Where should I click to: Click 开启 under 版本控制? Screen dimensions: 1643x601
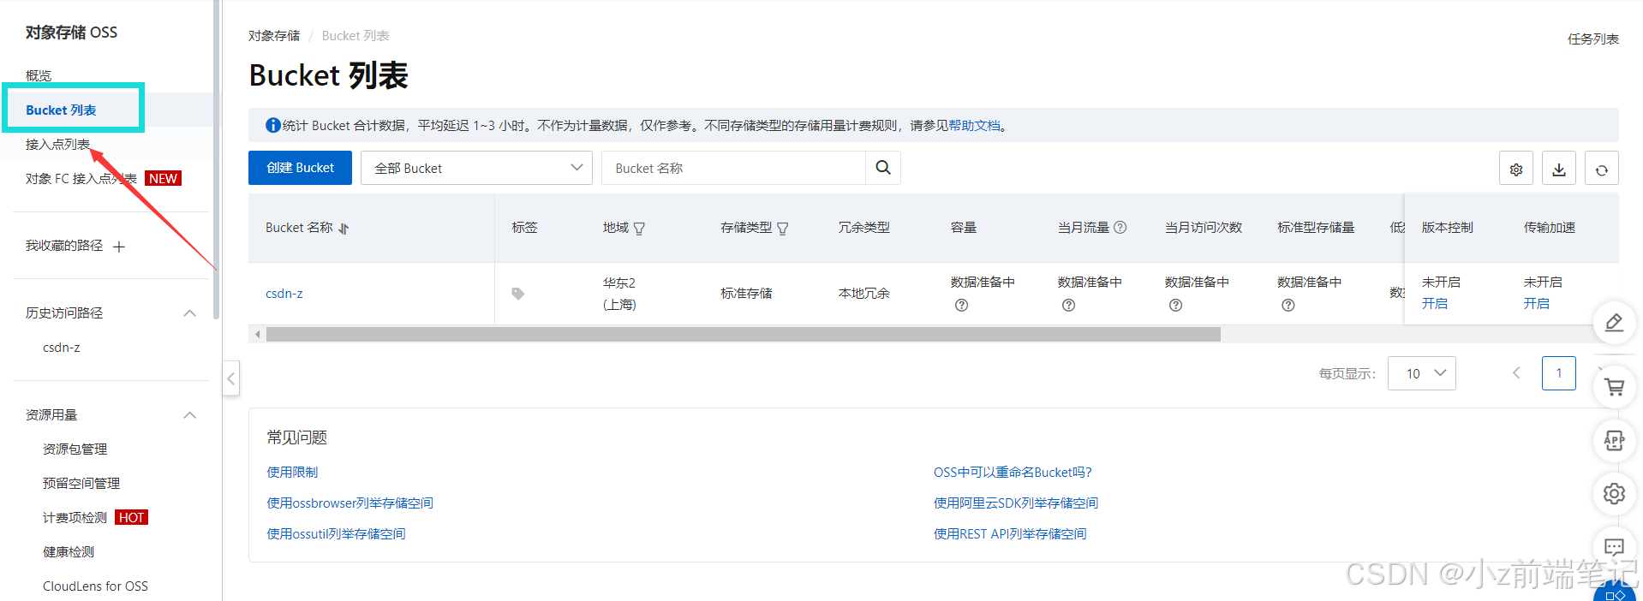click(1435, 304)
